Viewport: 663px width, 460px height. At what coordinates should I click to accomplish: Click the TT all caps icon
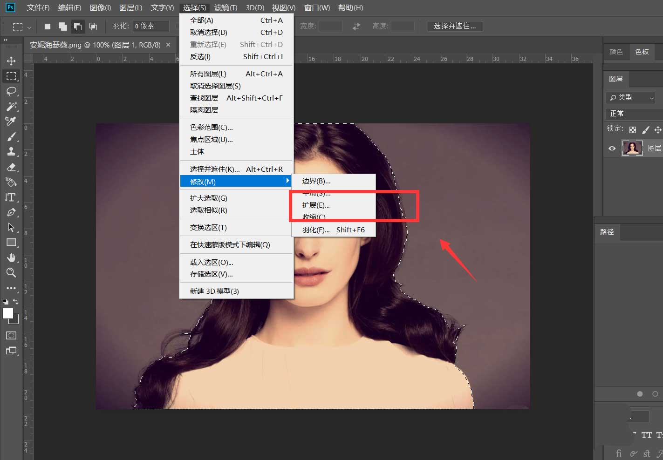coord(646,435)
